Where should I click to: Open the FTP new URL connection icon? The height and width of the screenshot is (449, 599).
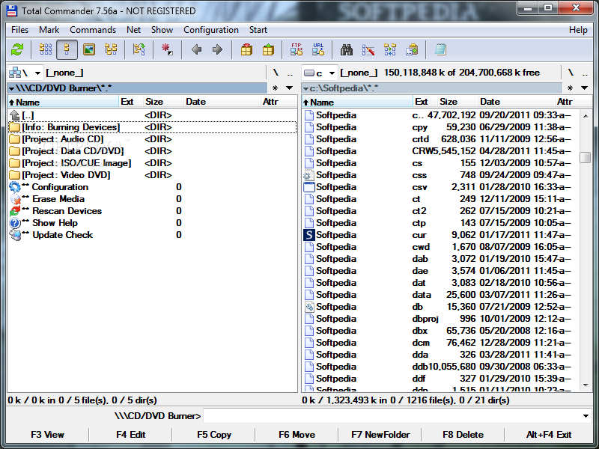[x=318, y=49]
